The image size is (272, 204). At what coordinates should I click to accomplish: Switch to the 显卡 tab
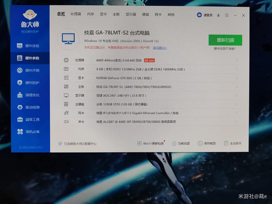pos(103,14)
